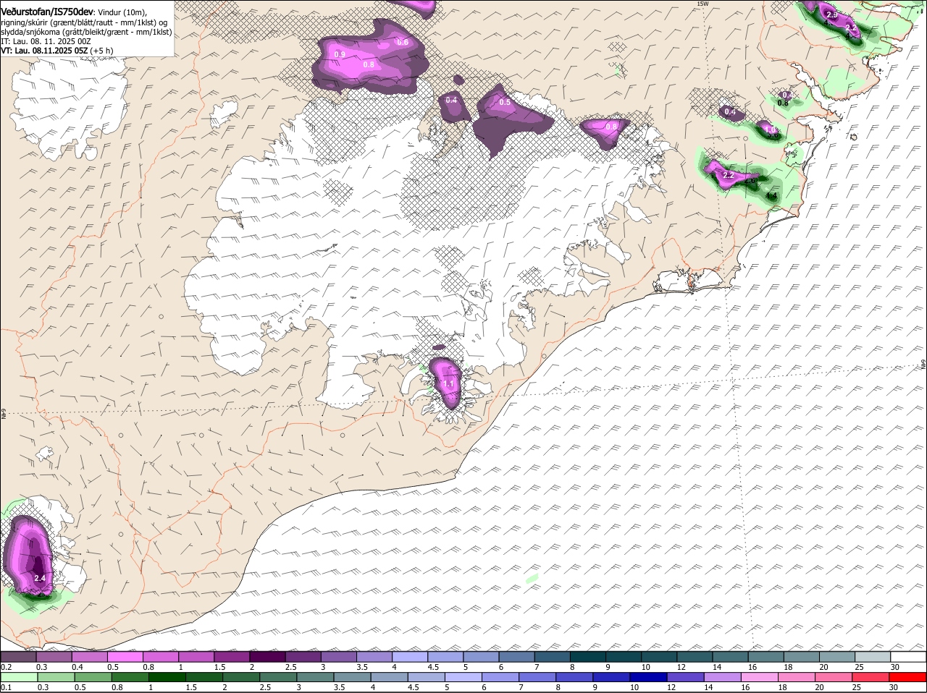The image size is (927, 693).
Task: Click the 3.5 number in the snow legend row
Action: point(361,667)
